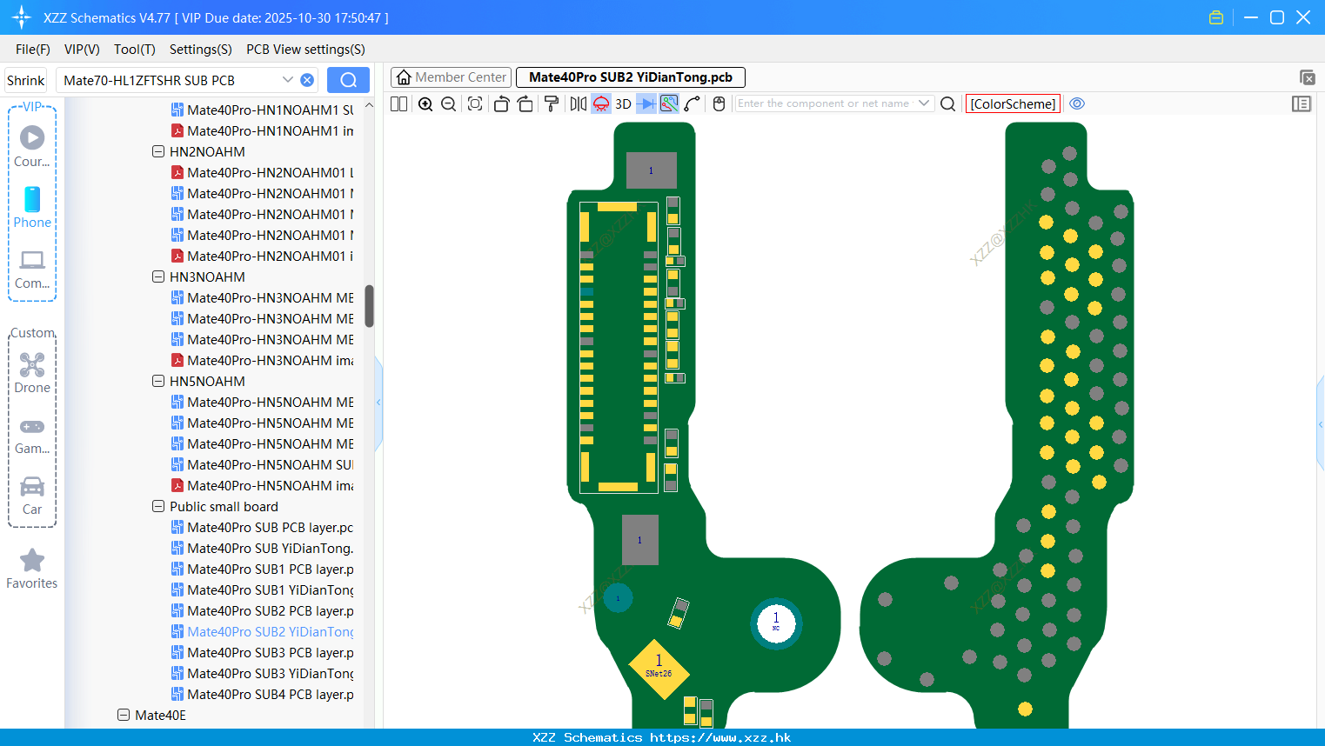Open Mate40Pro SUB1 PCB layer file

(263, 569)
